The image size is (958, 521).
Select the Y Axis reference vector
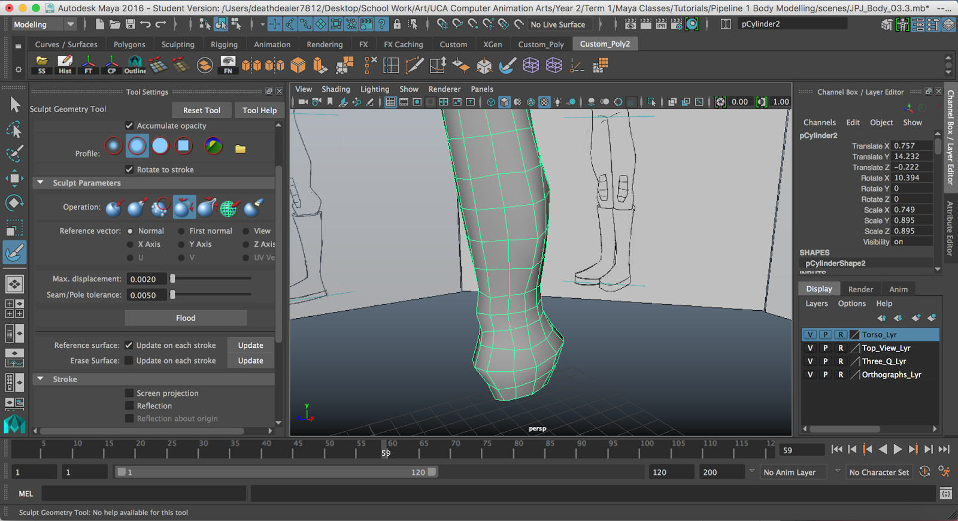pyautogui.click(x=181, y=244)
